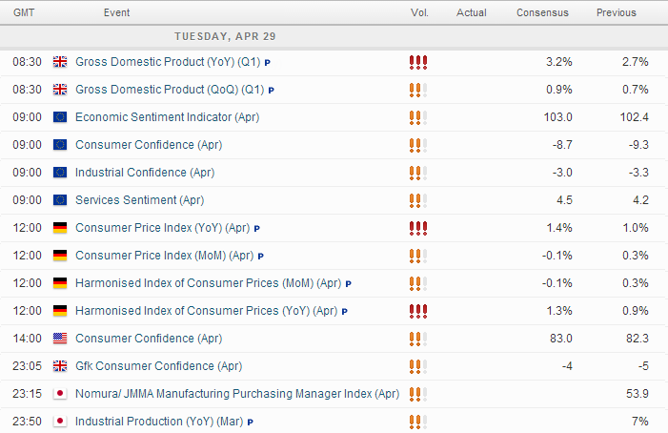Open the Economic Sentiment Indicator (Apr) event
The image size is (668, 433).
click(x=167, y=117)
